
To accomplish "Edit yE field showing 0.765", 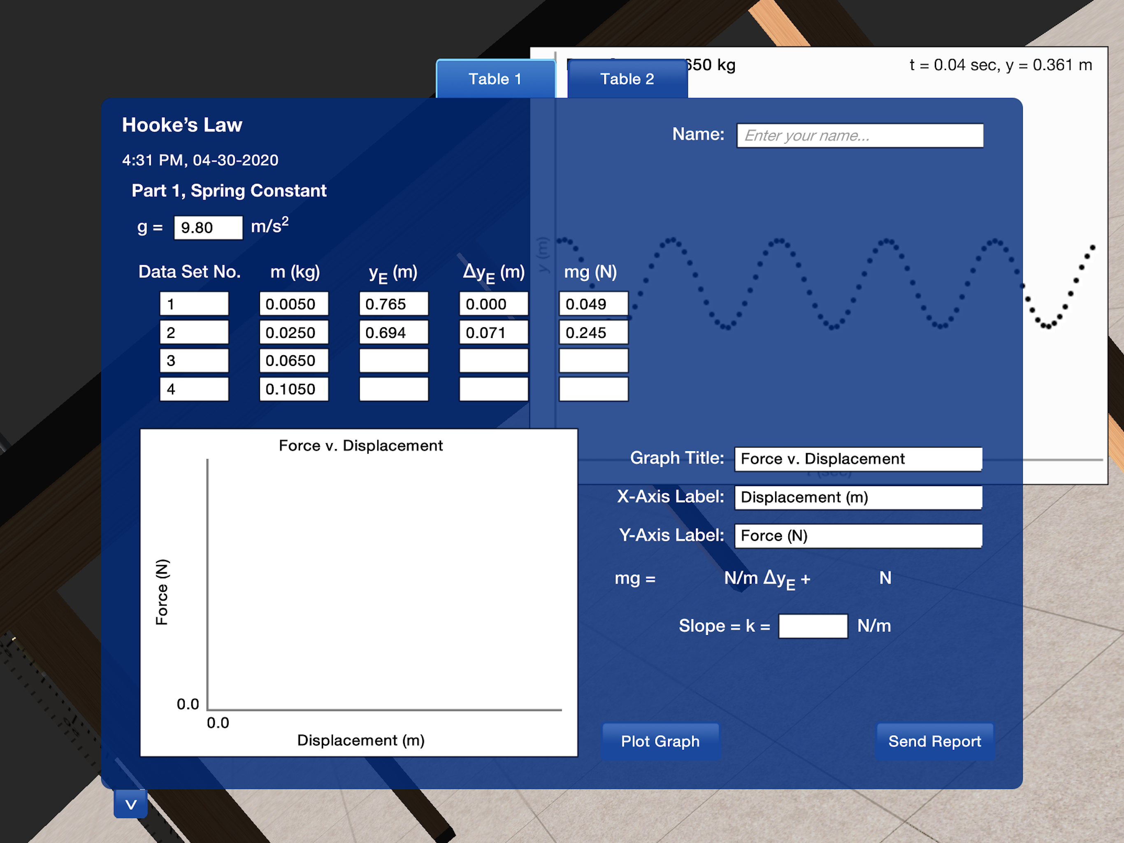I will coord(394,303).
